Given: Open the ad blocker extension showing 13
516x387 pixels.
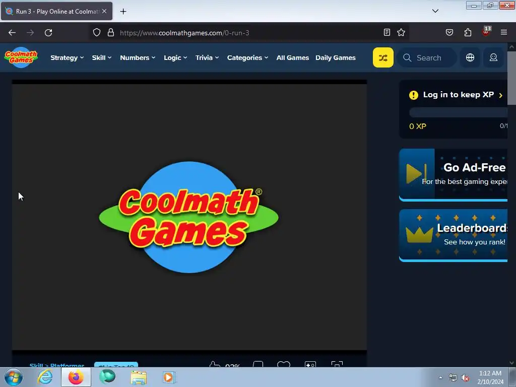Looking at the screenshot, I should click(x=486, y=31).
